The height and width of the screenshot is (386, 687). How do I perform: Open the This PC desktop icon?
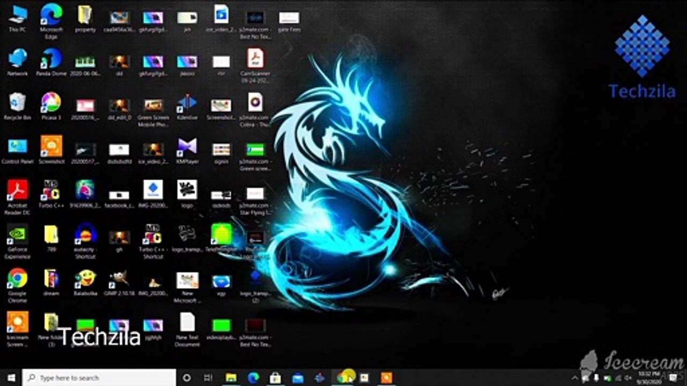coord(18,19)
